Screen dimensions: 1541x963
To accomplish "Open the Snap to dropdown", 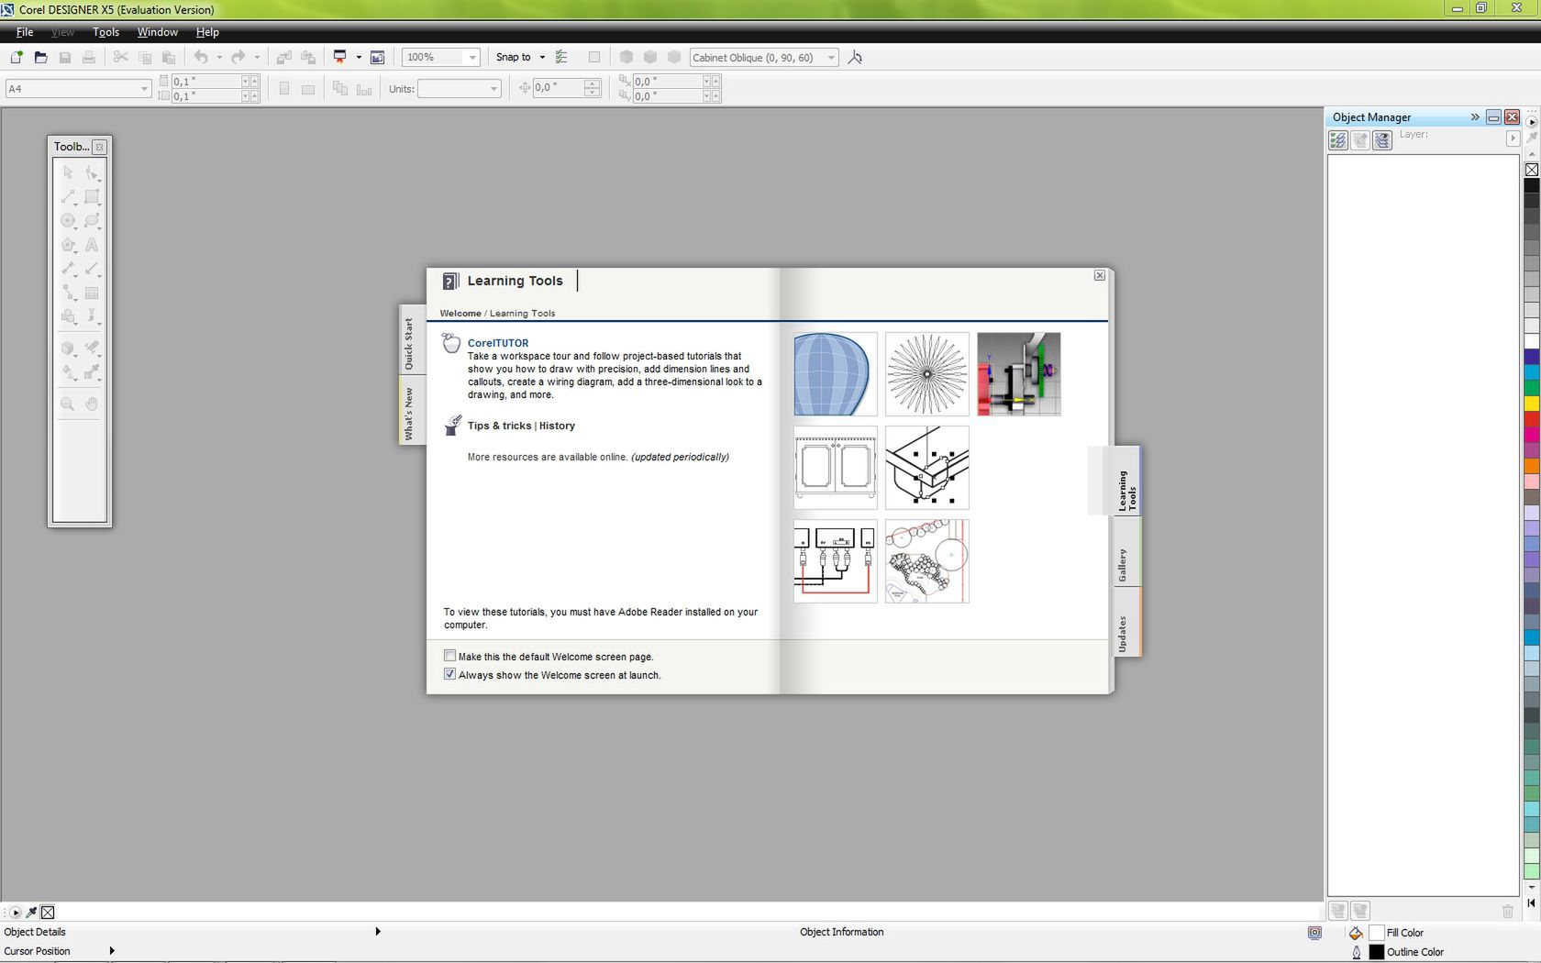I will (542, 57).
